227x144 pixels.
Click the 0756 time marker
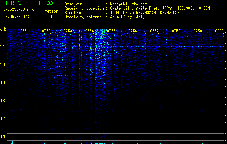(x=133, y=31)
